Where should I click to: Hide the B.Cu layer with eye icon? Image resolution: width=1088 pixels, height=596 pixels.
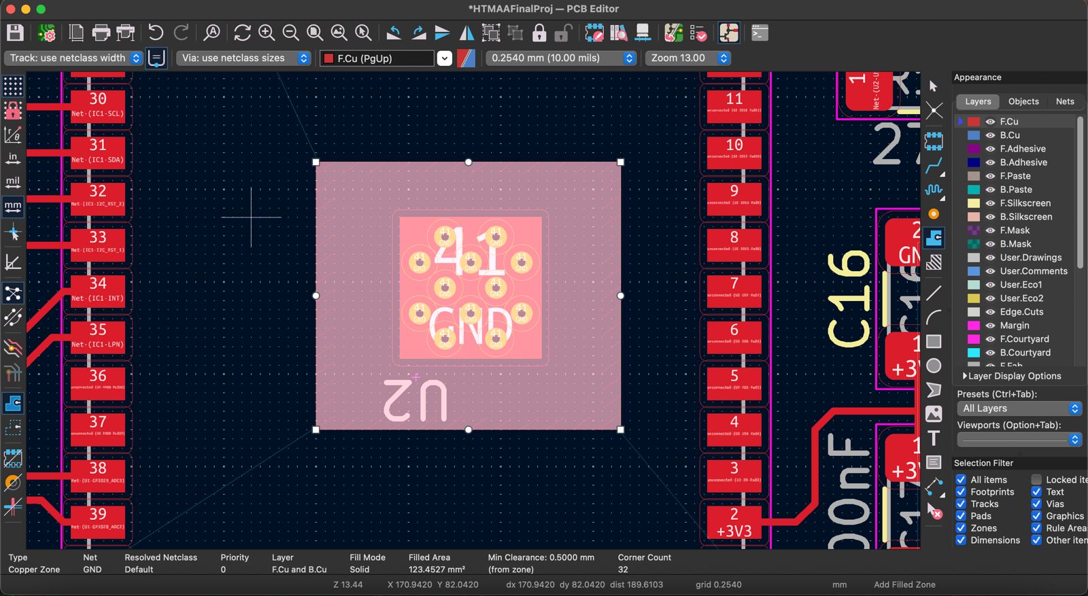990,135
